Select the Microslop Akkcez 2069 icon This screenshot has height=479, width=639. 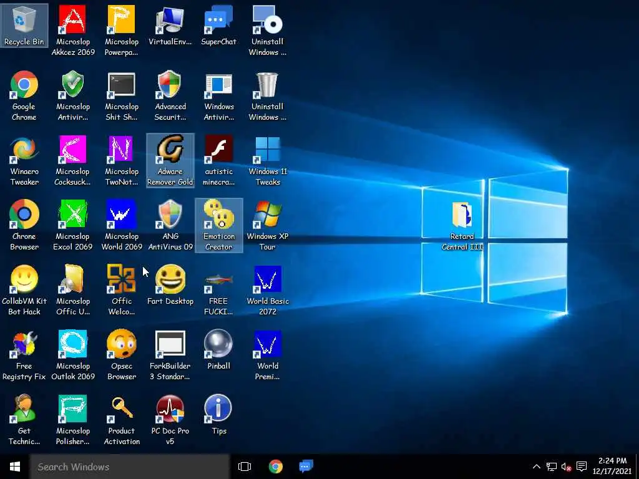73,31
